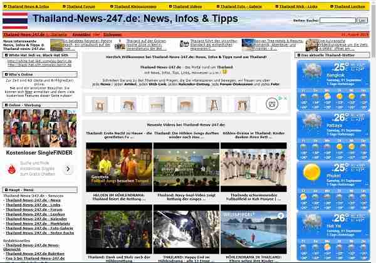This screenshot has width=376, height=263.
Task: Open the dark forest rescue video thumbnail
Action: pyautogui.click(x=119, y=229)
